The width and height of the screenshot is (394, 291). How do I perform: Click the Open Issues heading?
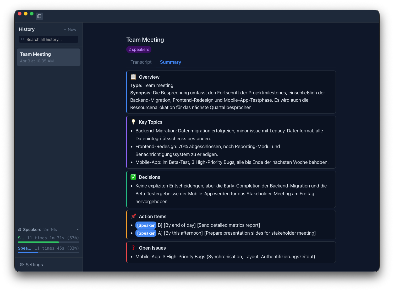click(x=152, y=248)
